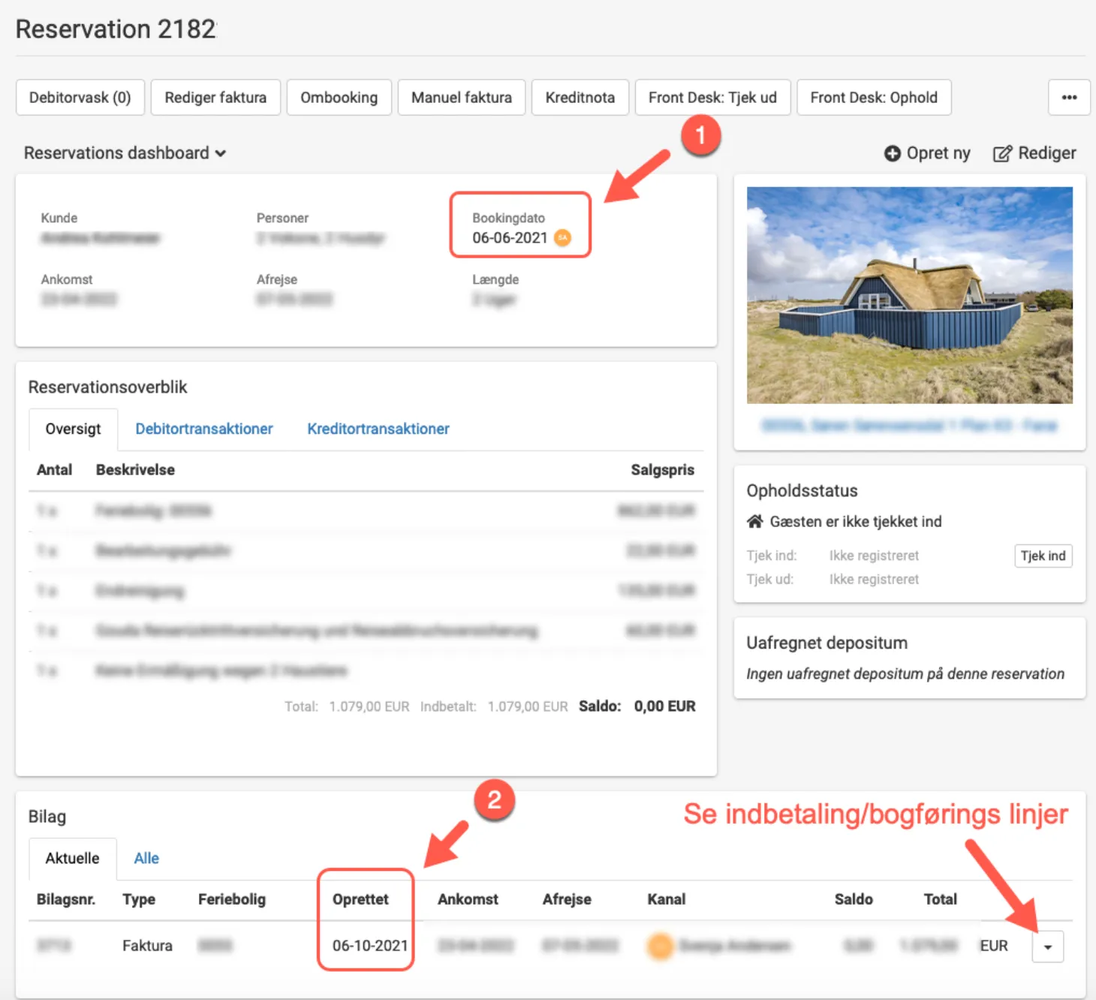Screen dimensions: 1096x1000
Task: Switch to the Debitortransaktioner tab
Action: pos(203,429)
